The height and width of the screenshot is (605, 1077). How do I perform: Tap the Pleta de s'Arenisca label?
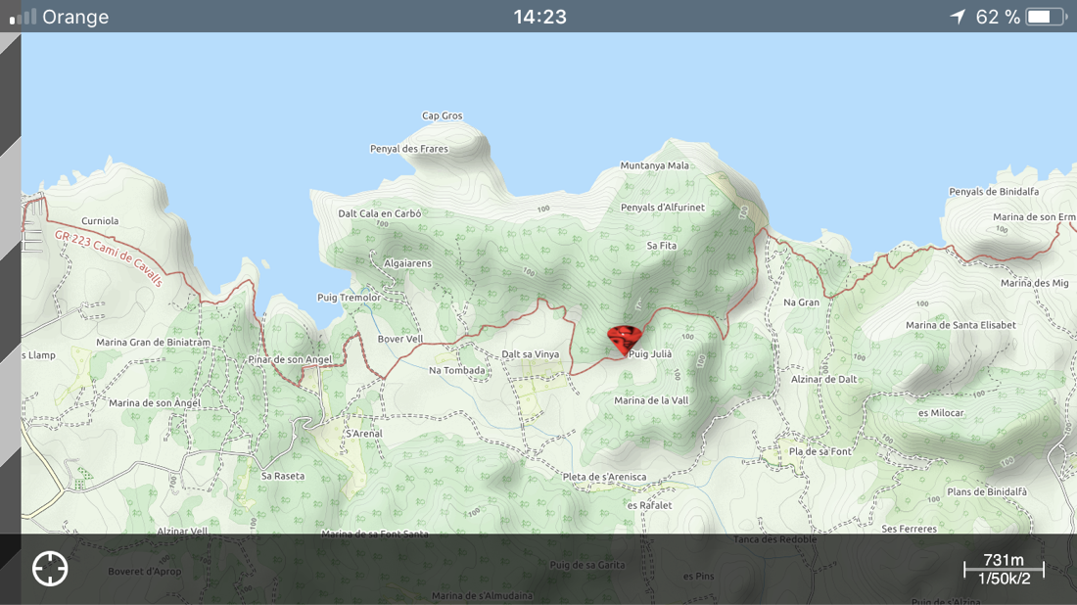tap(604, 477)
